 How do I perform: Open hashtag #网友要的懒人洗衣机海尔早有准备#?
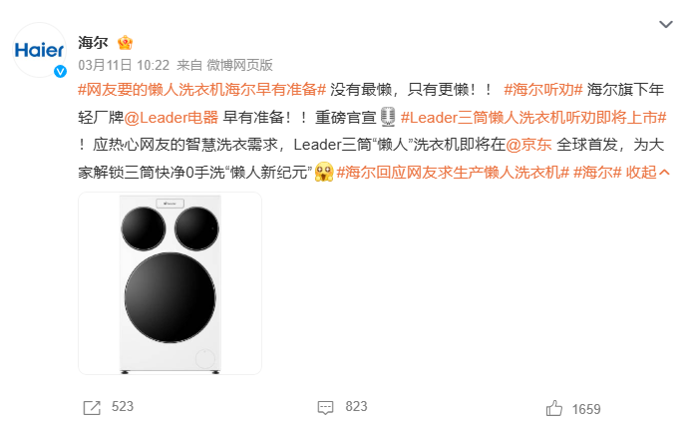202,90
